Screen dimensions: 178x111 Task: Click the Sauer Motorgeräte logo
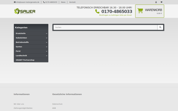click(x=25, y=11)
